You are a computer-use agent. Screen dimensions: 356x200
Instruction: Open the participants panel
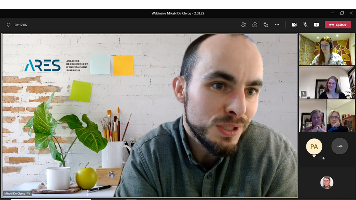(244, 25)
